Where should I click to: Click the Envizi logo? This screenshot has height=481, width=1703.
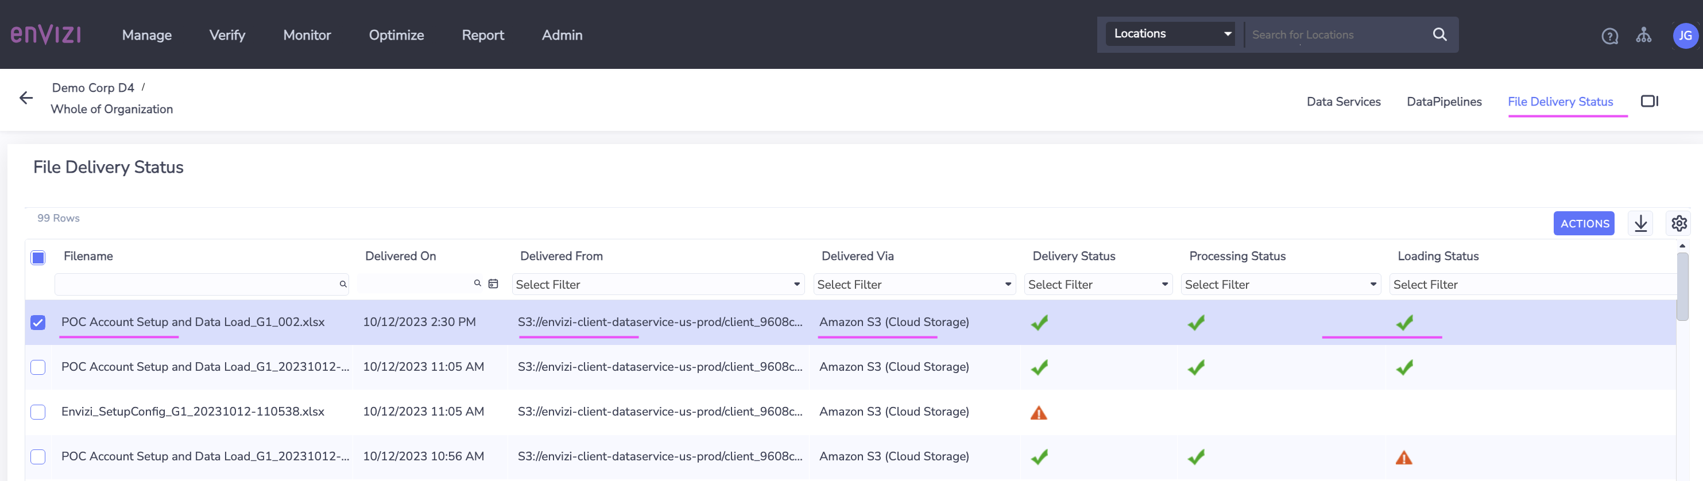[x=45, y=34]
